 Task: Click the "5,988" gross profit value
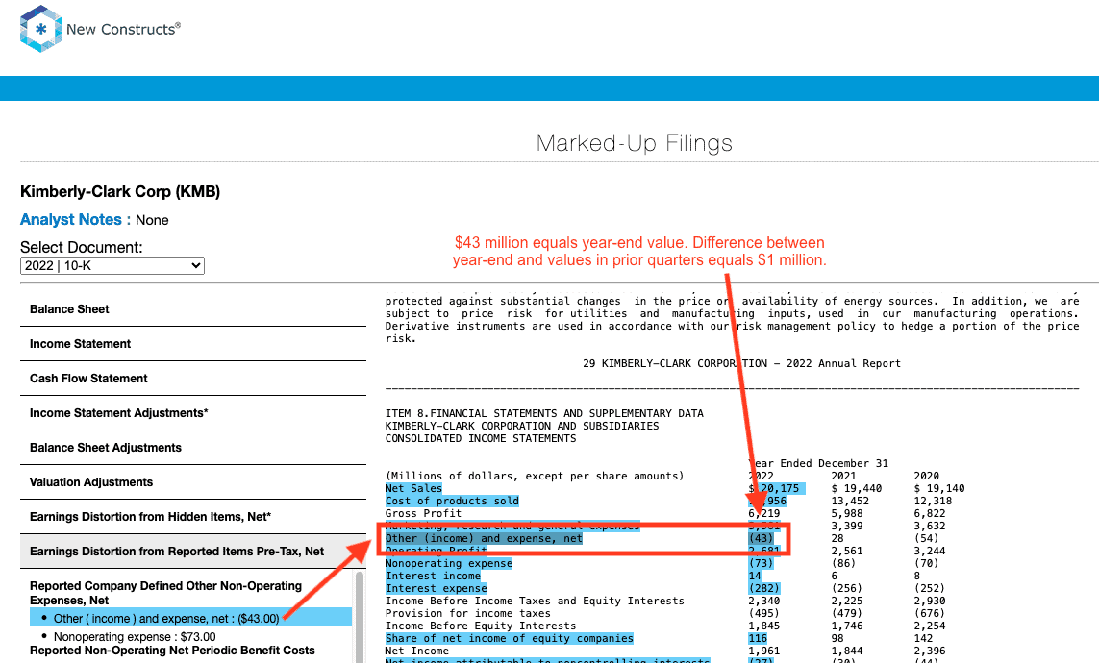tap(847, 514)
